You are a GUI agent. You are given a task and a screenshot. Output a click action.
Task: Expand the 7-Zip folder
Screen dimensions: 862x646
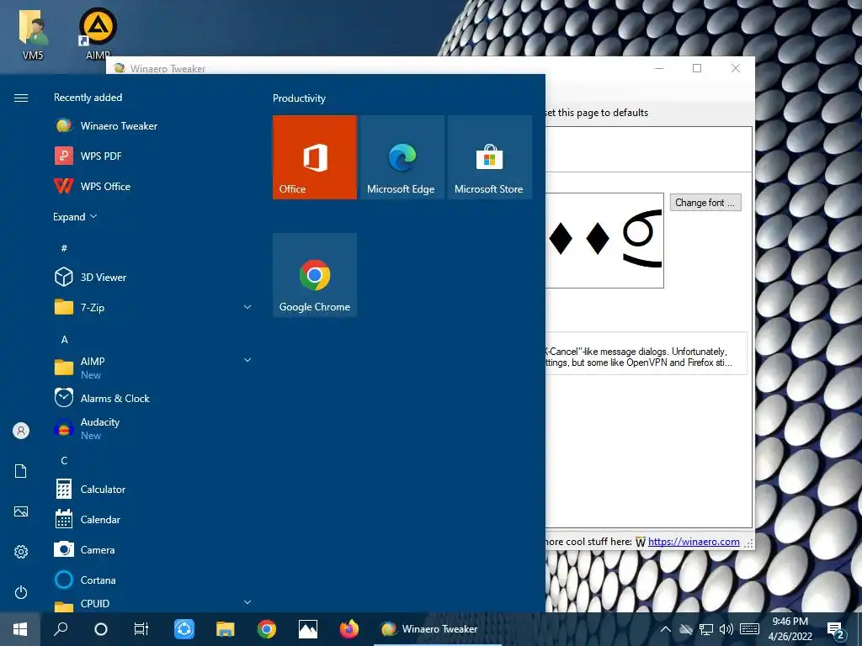point(247,307)
